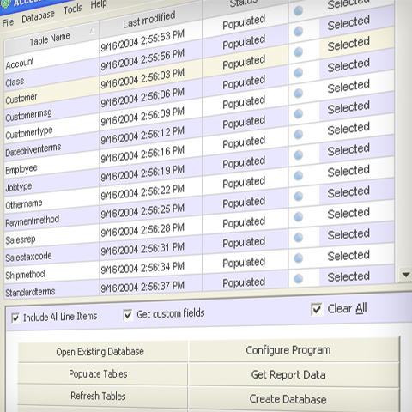Click the Populate Tables button
This screenshot has width=412, height=412.
pos(103,373)
